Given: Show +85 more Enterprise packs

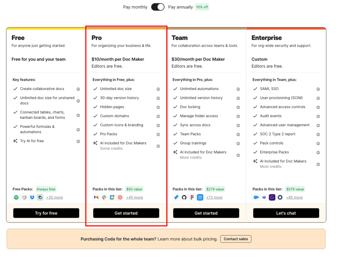Looking at the screenshot, I should click(x=295, y=197).
